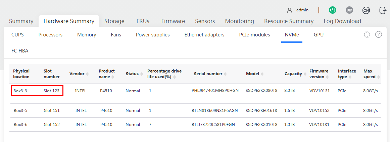Select the GPU sub-tab

tap(319, 35)
